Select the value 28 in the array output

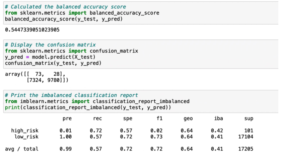click(57, 74)
